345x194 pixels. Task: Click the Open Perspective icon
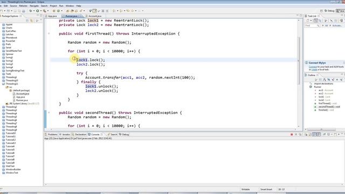coord(321,11)
